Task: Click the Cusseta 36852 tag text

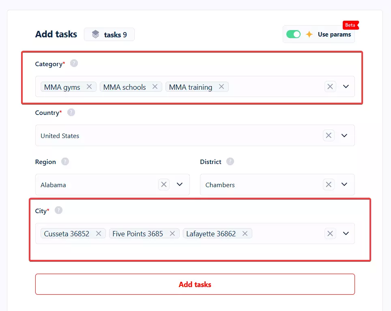Action: [x=67, y=233]
